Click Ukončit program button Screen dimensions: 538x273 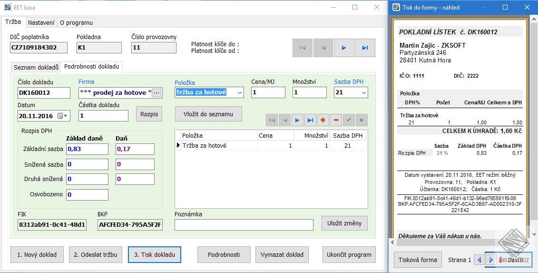coord(349,255)
